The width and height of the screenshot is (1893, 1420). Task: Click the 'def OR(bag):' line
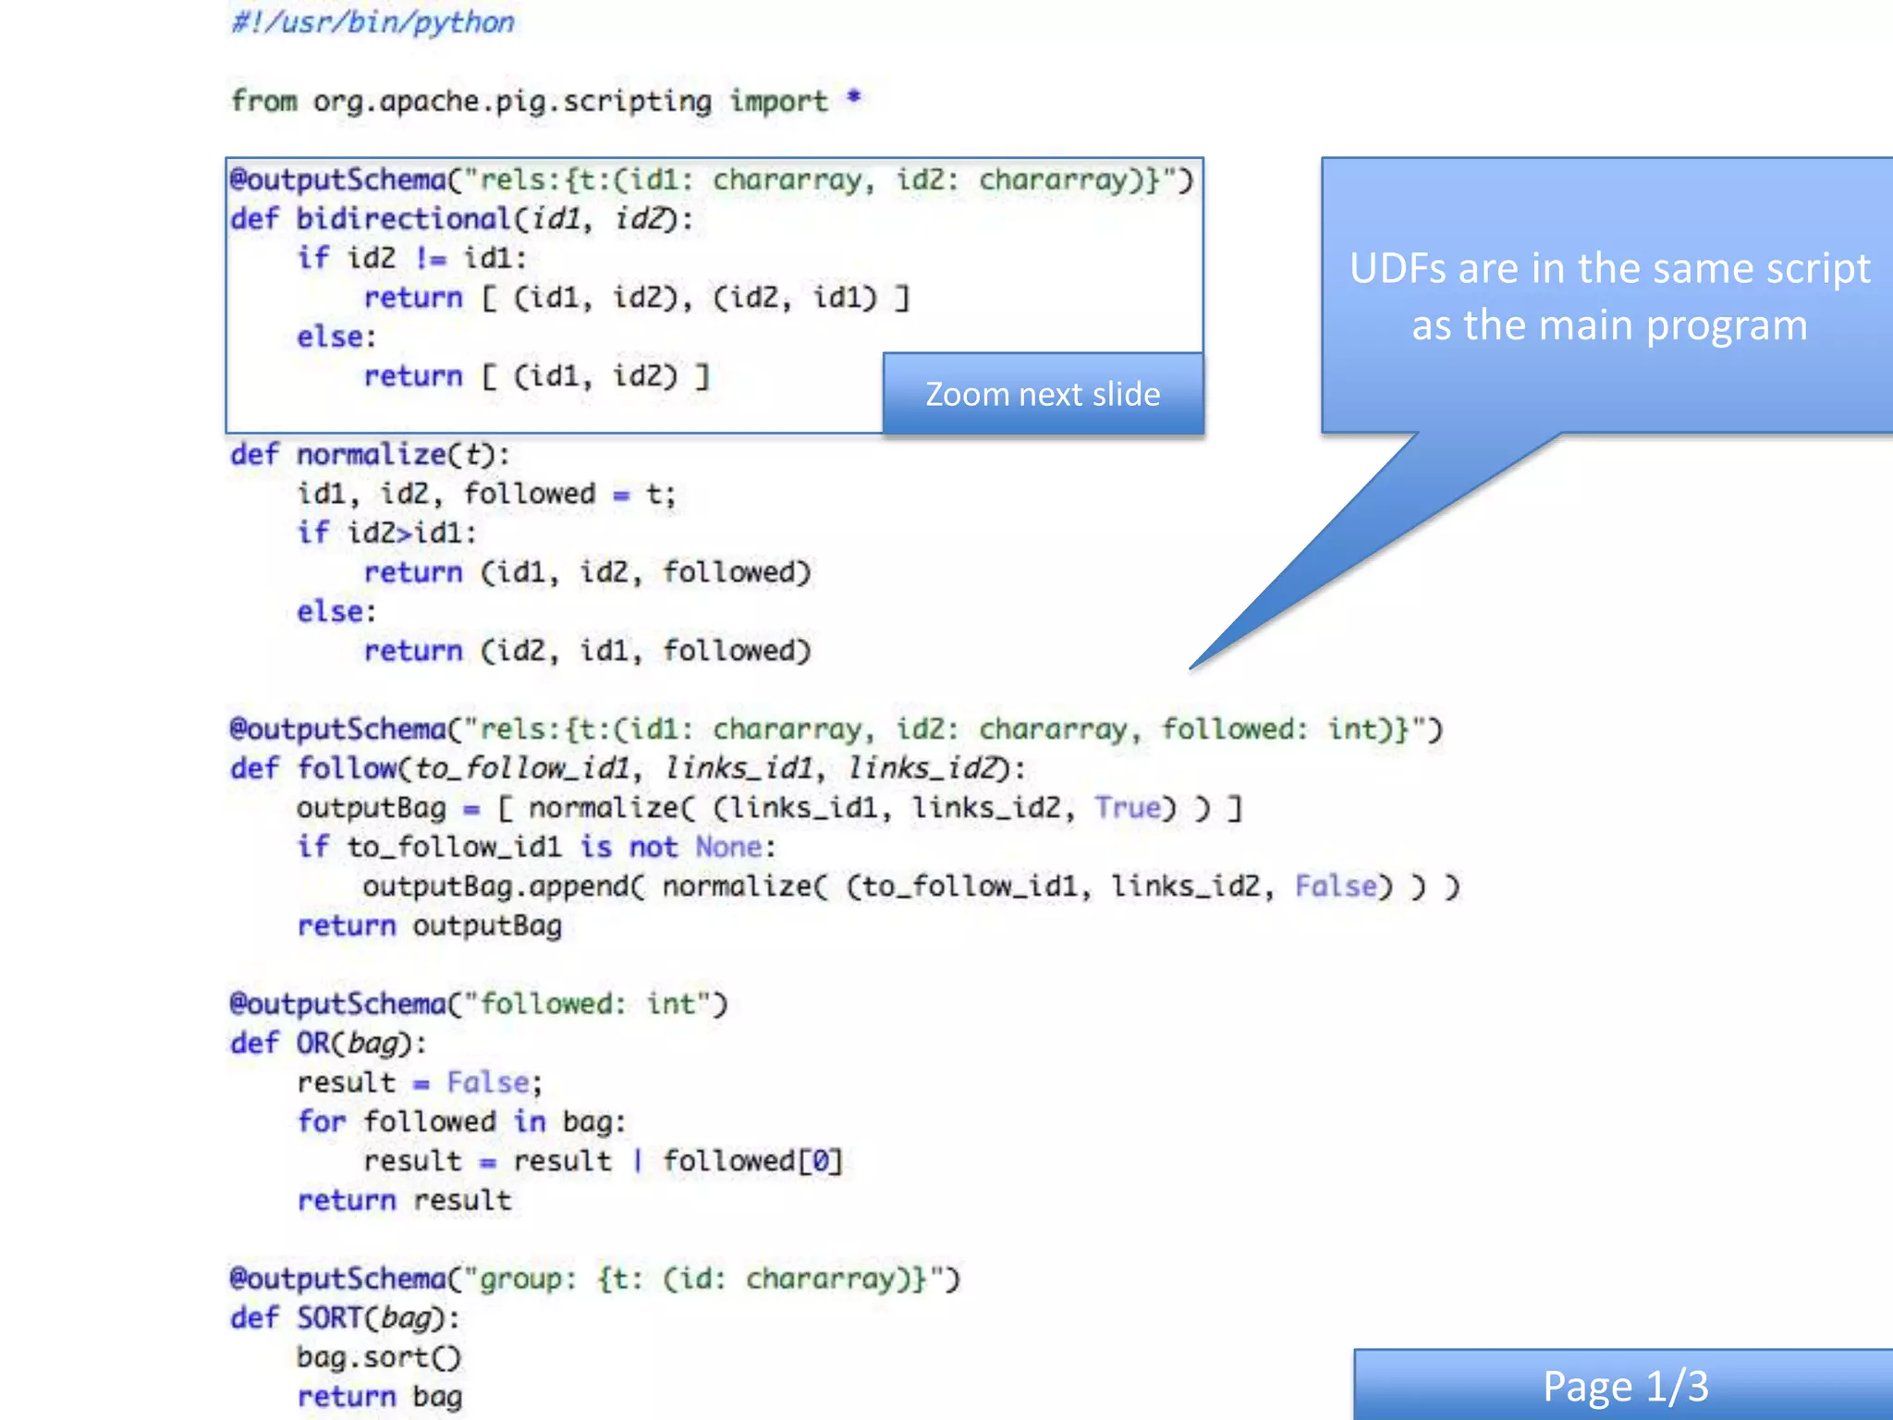click(328, 1044)
